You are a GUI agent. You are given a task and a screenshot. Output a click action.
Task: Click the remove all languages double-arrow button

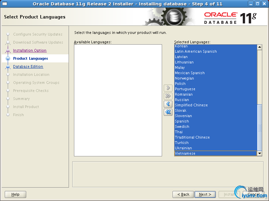[x=168, y=112]
